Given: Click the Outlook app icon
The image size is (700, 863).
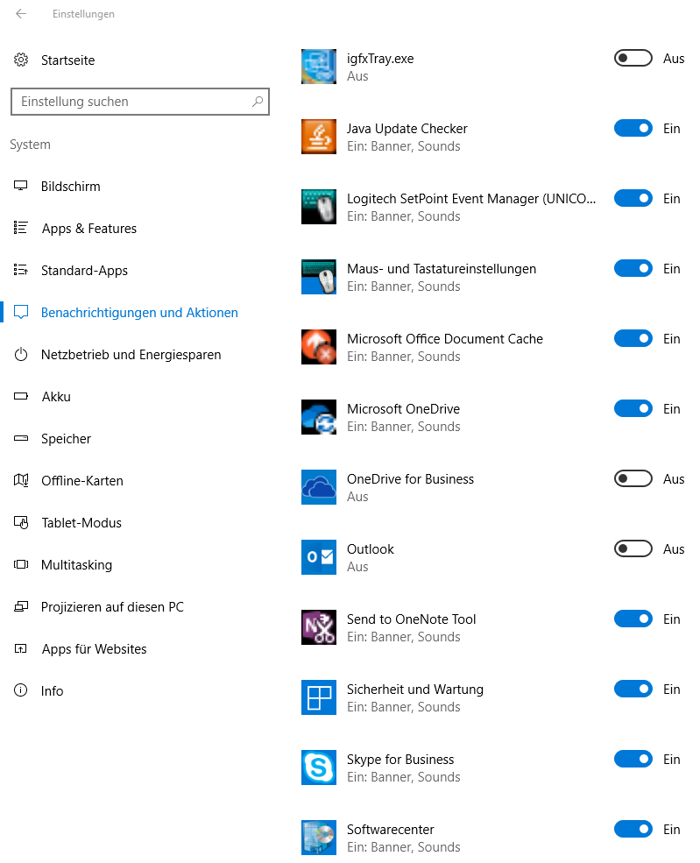Looking at the screenshot, I should point(319,557).
